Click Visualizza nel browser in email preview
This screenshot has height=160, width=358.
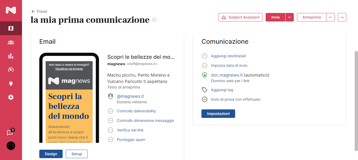pos(69,69)
